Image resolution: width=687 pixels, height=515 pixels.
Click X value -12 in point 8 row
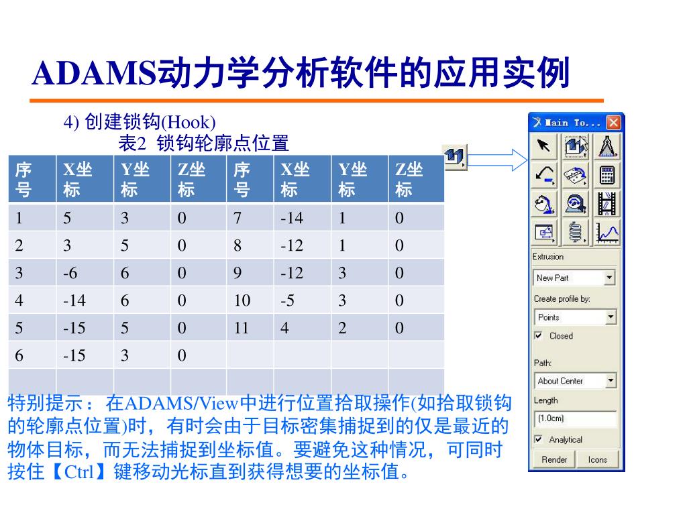[292, 245]
